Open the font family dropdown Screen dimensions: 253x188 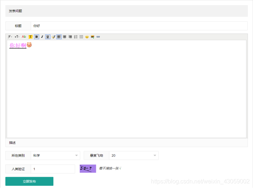pyautogui.click(x=10, y=37)
